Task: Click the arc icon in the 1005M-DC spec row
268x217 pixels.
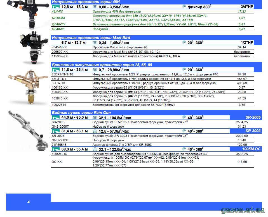Action: (x=184, y=149)
